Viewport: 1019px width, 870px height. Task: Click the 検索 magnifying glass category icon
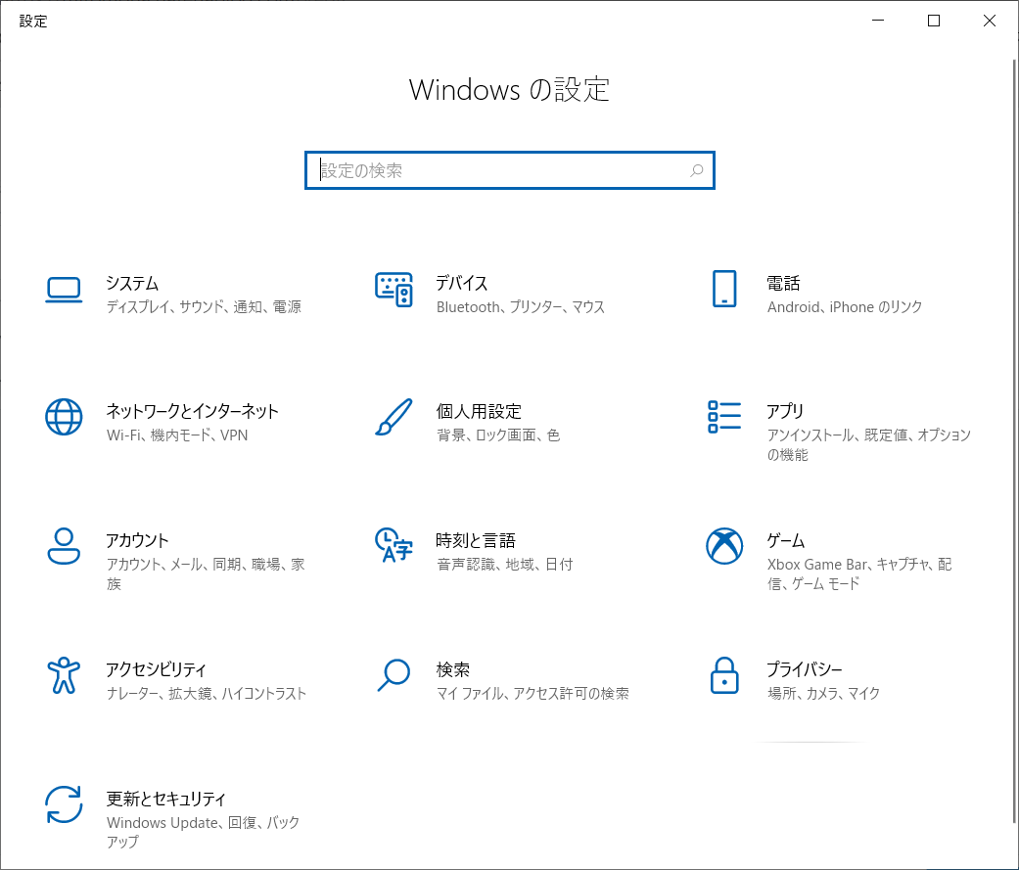pos(394,675)
